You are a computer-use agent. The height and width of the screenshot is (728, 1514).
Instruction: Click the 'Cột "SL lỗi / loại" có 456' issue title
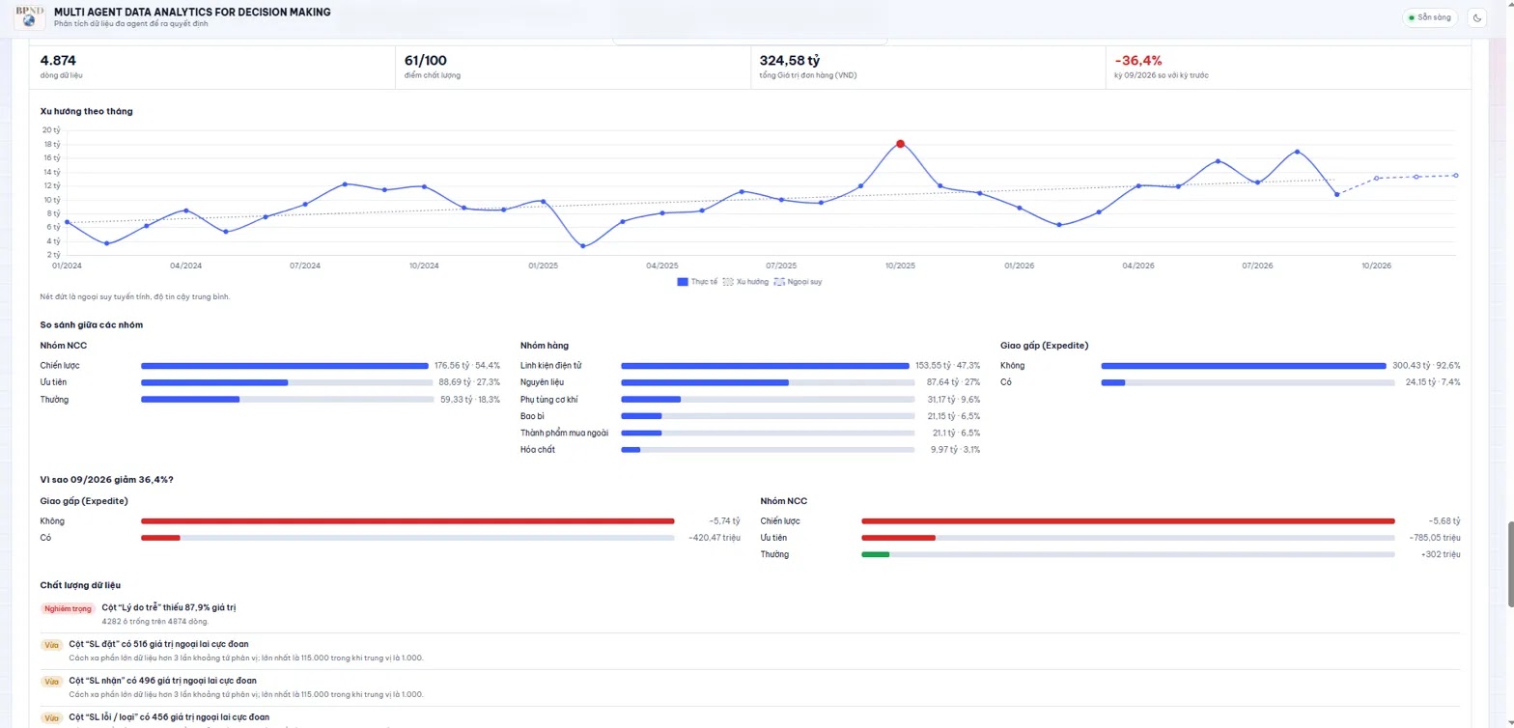point(169,717)
